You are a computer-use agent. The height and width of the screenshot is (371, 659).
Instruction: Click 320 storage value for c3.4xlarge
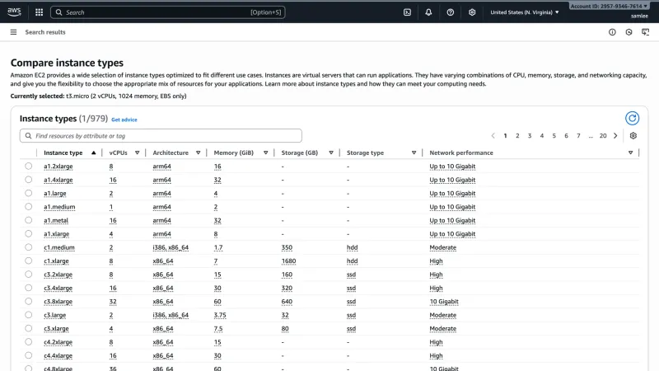point(287,288)
